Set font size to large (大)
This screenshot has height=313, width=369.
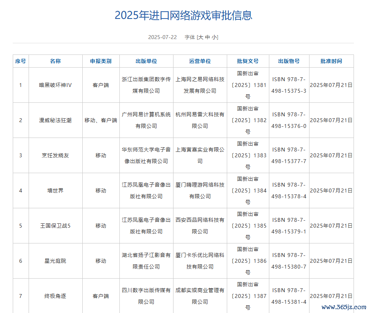pyautogui.click(x=201, y=37)
